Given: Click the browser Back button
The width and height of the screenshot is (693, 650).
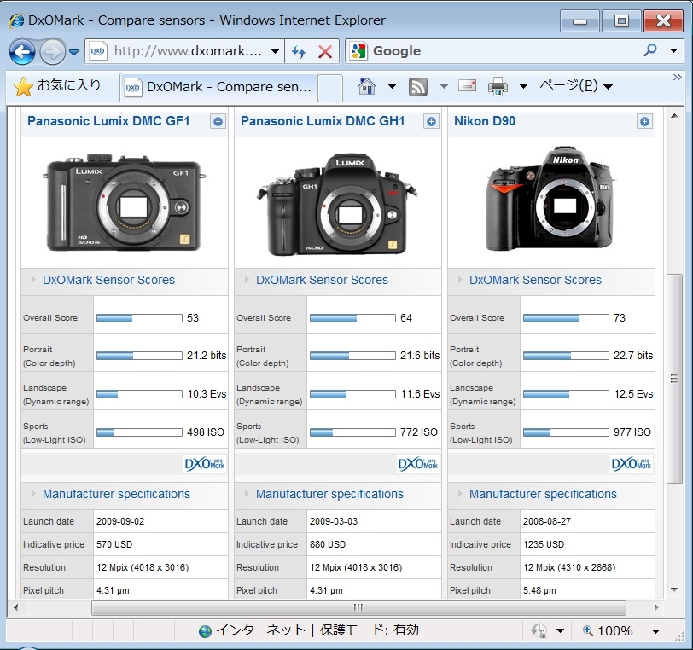Looking at the screenshot, I should tap(22, 52).
